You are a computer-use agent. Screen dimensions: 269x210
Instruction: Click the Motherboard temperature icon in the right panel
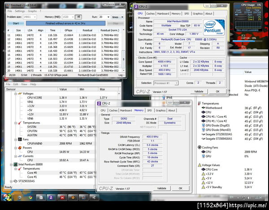[203, 108]
